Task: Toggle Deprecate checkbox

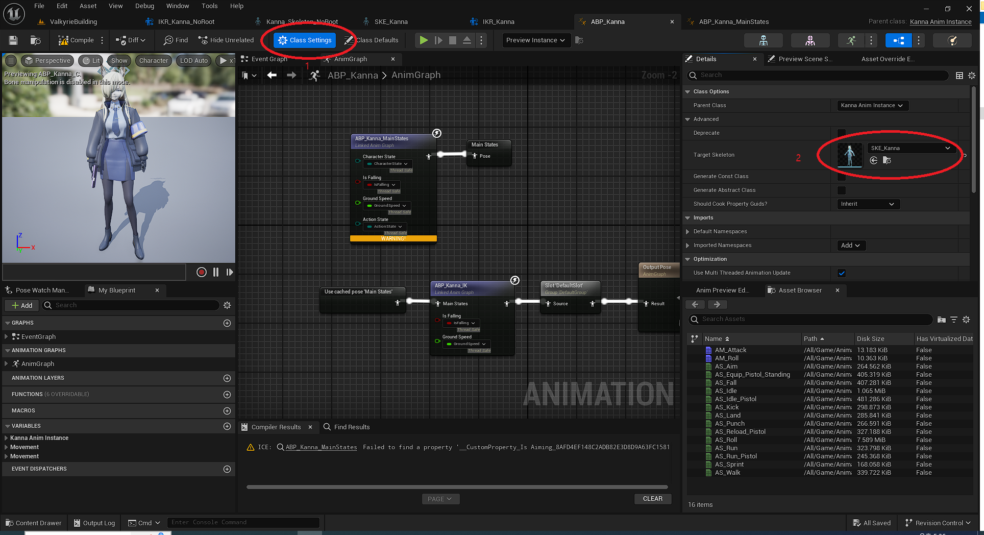Action: pyautogui.click(x=842, y=133)
